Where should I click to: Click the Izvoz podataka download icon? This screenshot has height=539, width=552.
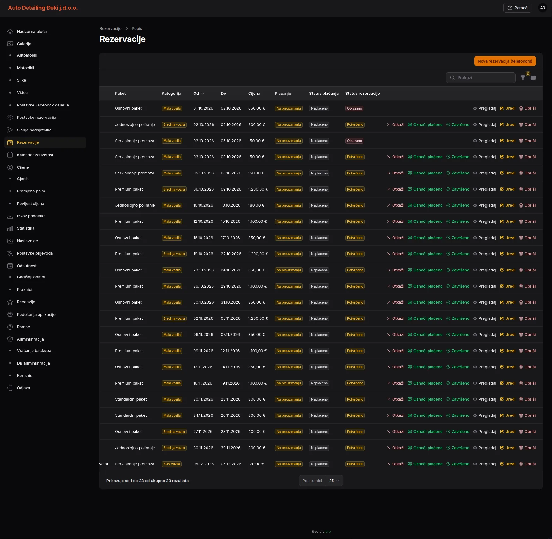[10, 216]
